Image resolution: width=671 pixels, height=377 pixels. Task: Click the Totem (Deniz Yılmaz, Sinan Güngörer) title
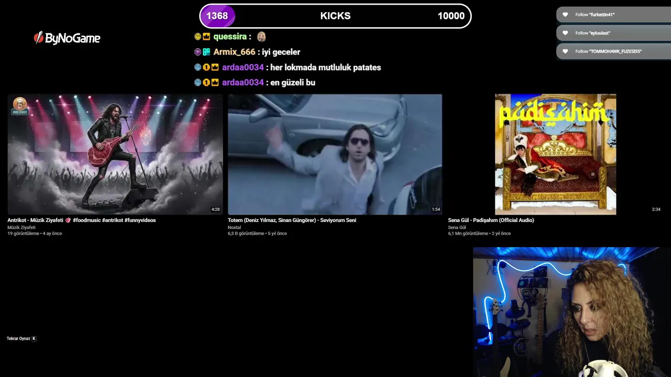click(292, 220)
